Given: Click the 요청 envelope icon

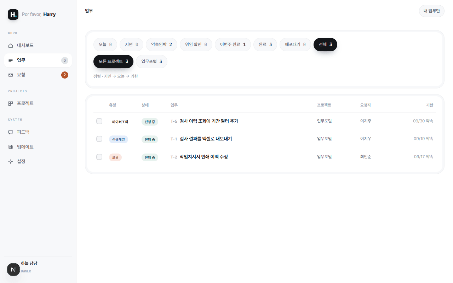Looking at the screenshot, I should tap(11, 75).
